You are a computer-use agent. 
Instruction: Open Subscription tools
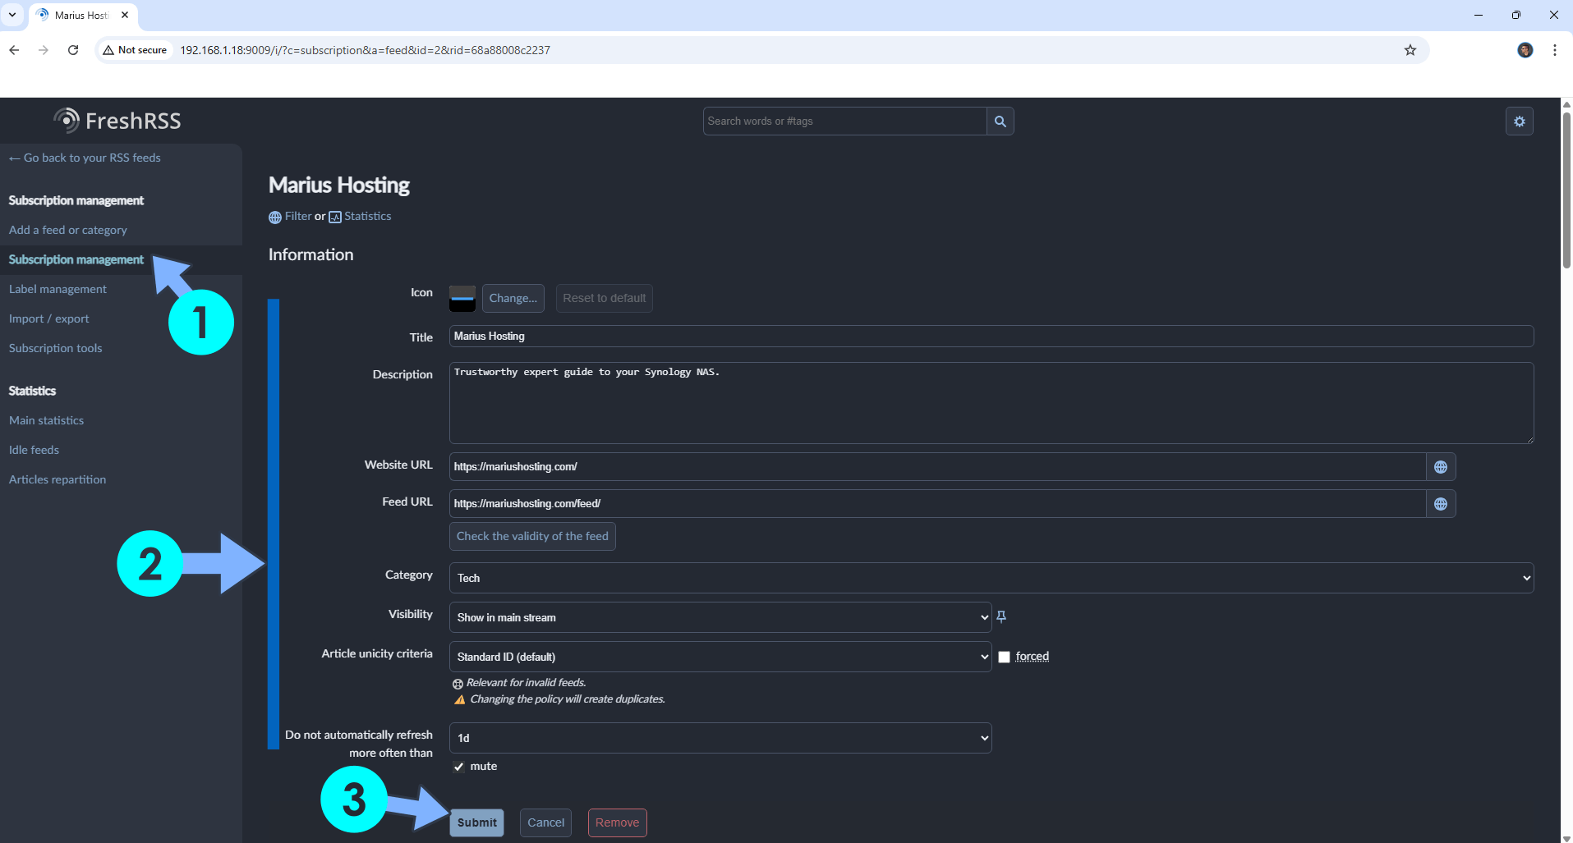[x=56, y=348]
